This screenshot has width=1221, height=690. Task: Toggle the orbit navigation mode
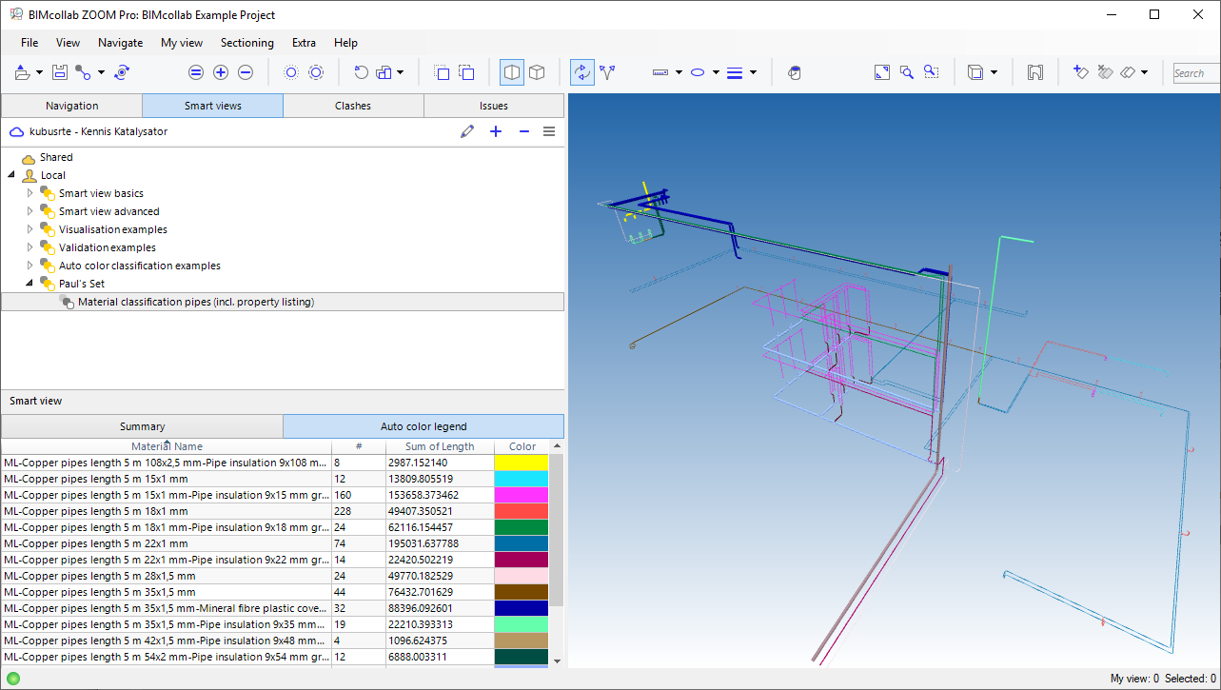(581, 72)
